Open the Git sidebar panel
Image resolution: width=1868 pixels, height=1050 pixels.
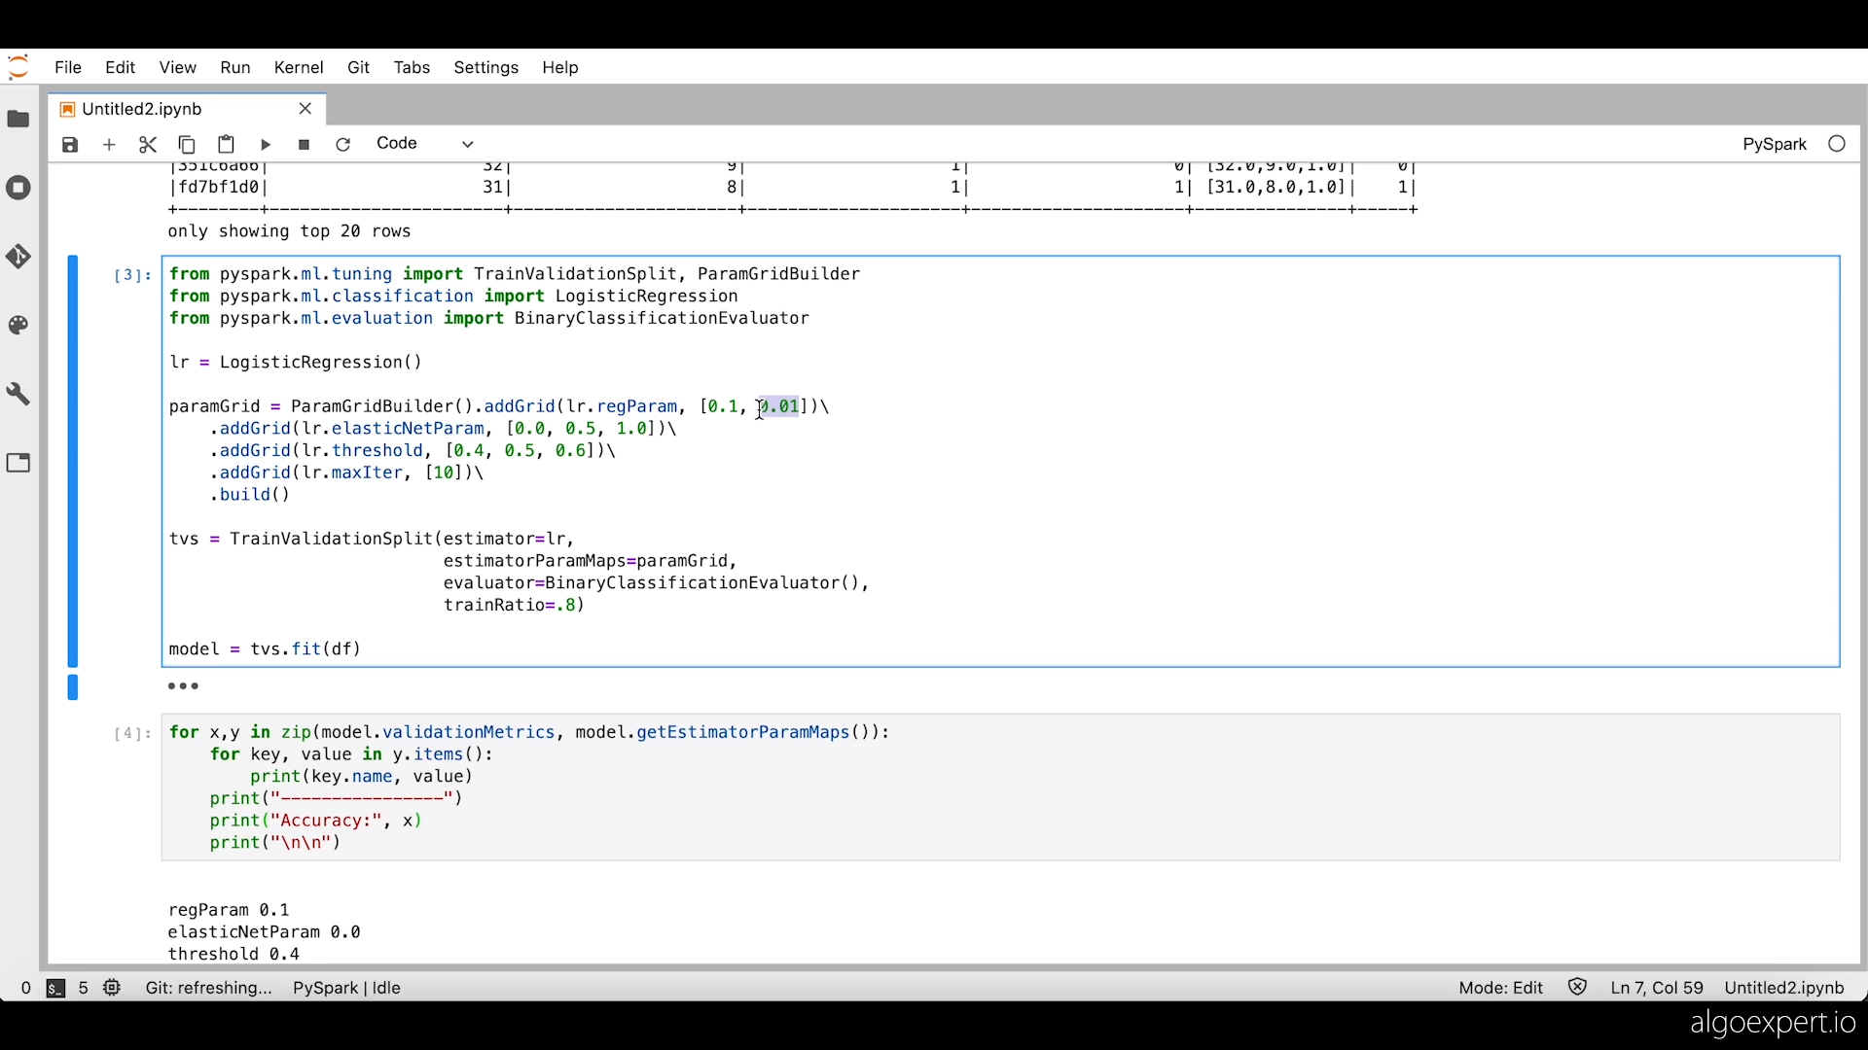pos(18,256)
